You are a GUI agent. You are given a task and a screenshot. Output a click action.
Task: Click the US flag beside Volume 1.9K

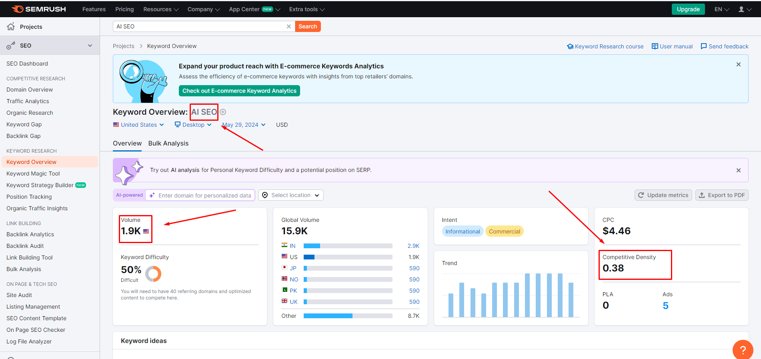click(x=146, y=231)
